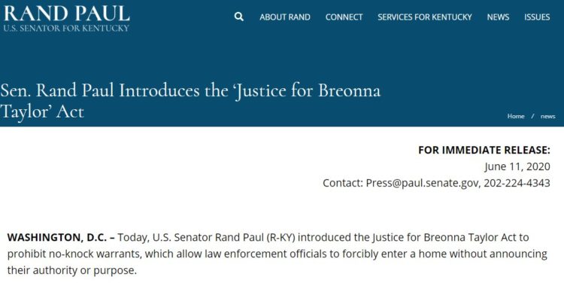Click the Press@paul.senate.gov email address
564x283 pixels.
click(423, 183)
